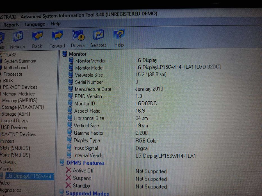Select Motherboard in the tree
262x196 pixels.
tap(16, 68)
